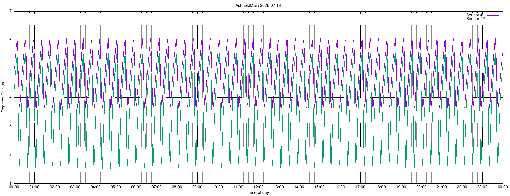Click the 15:00 time axis tick label

tap(320, 187)
